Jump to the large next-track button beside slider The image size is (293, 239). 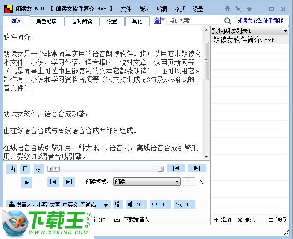[x=197, y=168]
